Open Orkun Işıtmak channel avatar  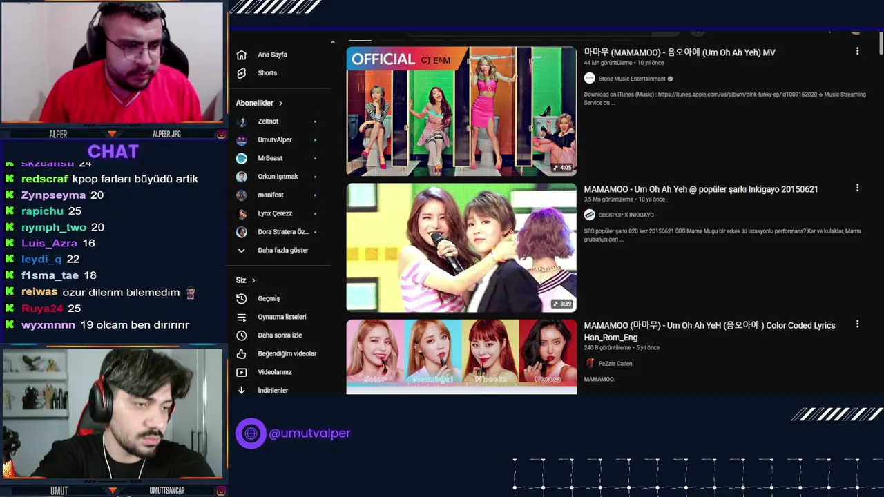242,177
